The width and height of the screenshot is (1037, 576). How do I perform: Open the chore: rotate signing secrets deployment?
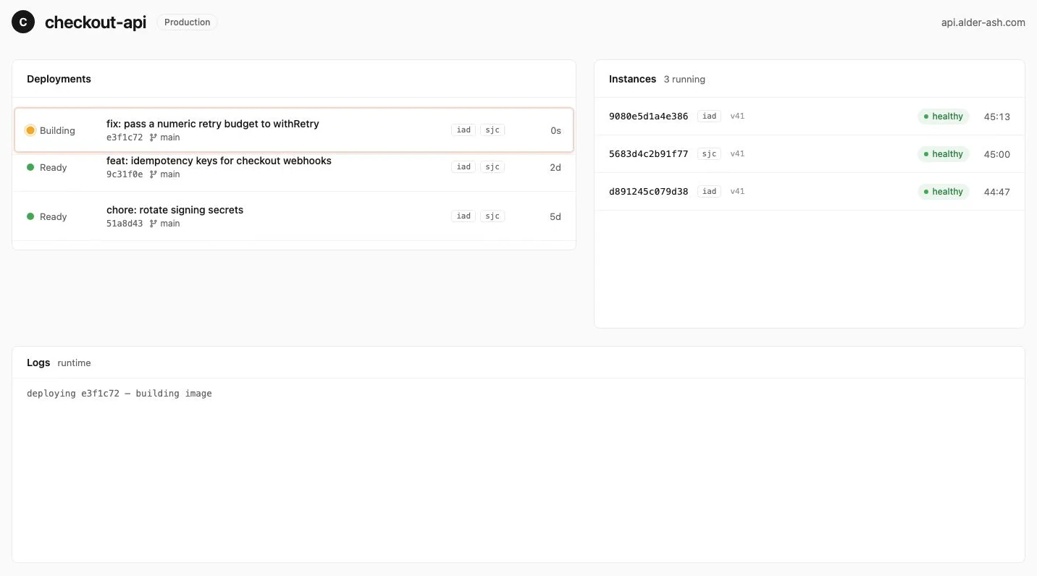pos(294,216)
